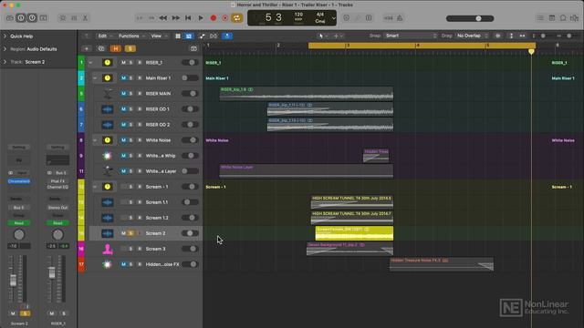Open the Functions menu in tracks area
Viewport: 584px width, 328px height.
click(x=131, y=36)
